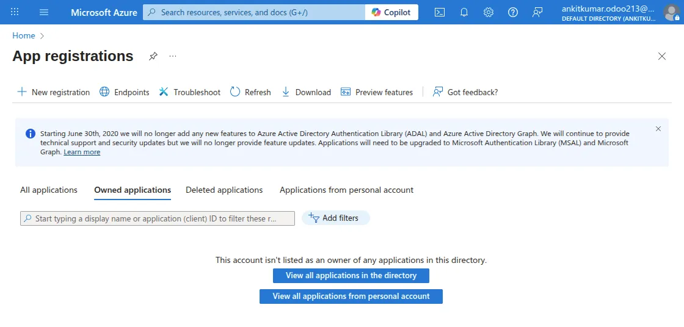Screen dimensions: 684x327
Task: Open more options ellipsis beside title
Action: 173,56
